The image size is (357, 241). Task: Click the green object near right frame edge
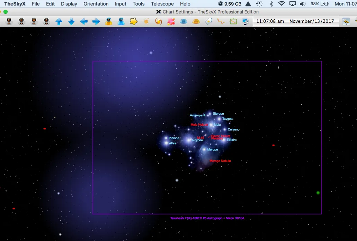(x=318, y=193)
